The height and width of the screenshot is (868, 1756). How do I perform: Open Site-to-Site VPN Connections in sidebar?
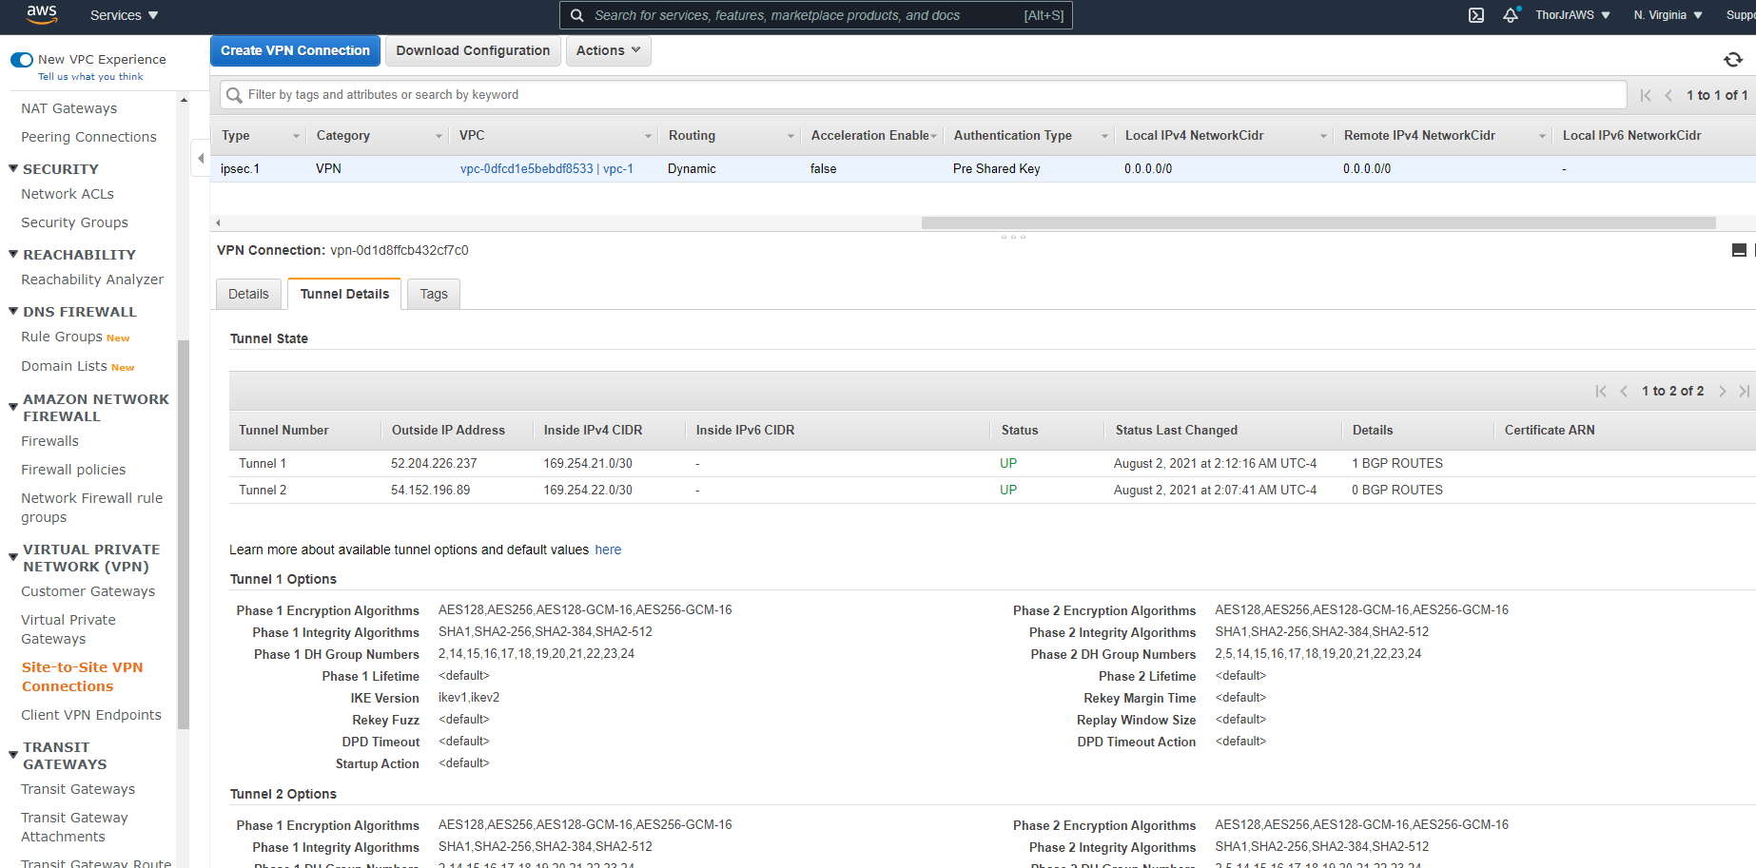point(83,677)
